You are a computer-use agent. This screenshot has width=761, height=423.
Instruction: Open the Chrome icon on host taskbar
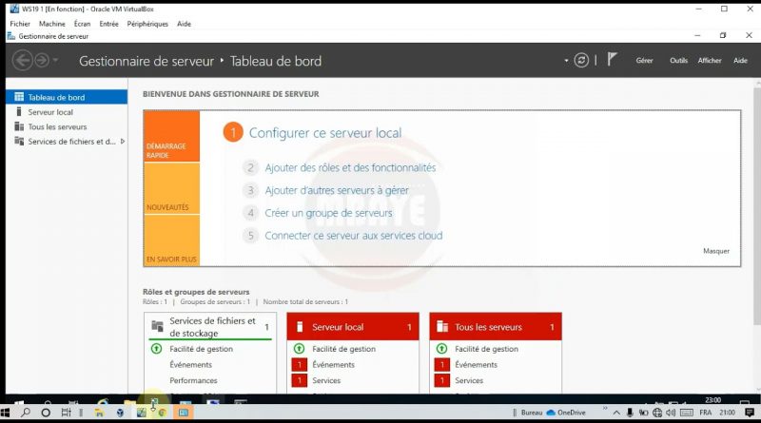pyautogui.click(x=162, y=413)
